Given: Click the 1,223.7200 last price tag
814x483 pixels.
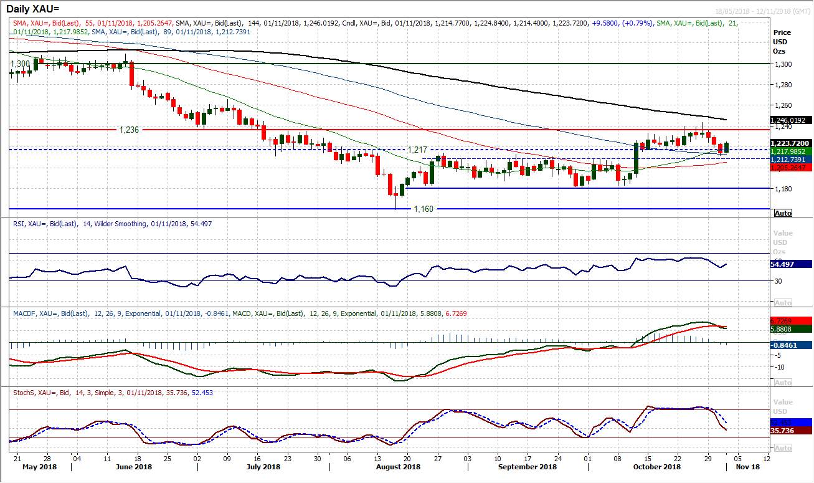Looking at the screenshot, I should (x=790, y=143).
